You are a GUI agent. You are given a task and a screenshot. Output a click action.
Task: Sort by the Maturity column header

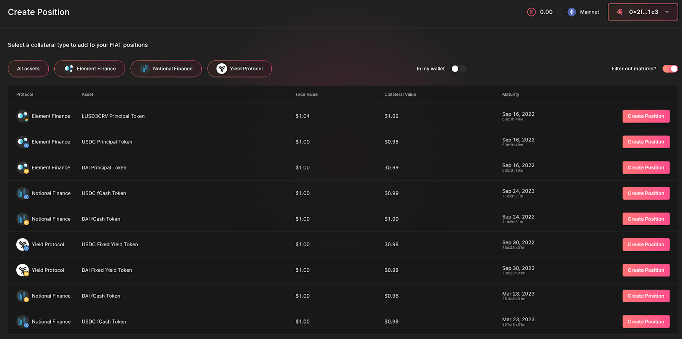[511, 95]
